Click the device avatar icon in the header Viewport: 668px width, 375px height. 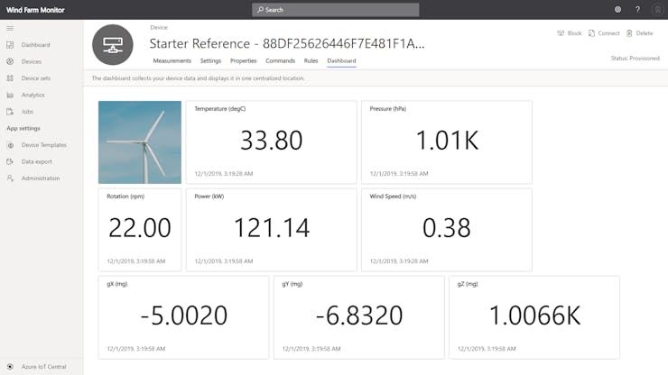pyautogui.click(x=112, y=44)
